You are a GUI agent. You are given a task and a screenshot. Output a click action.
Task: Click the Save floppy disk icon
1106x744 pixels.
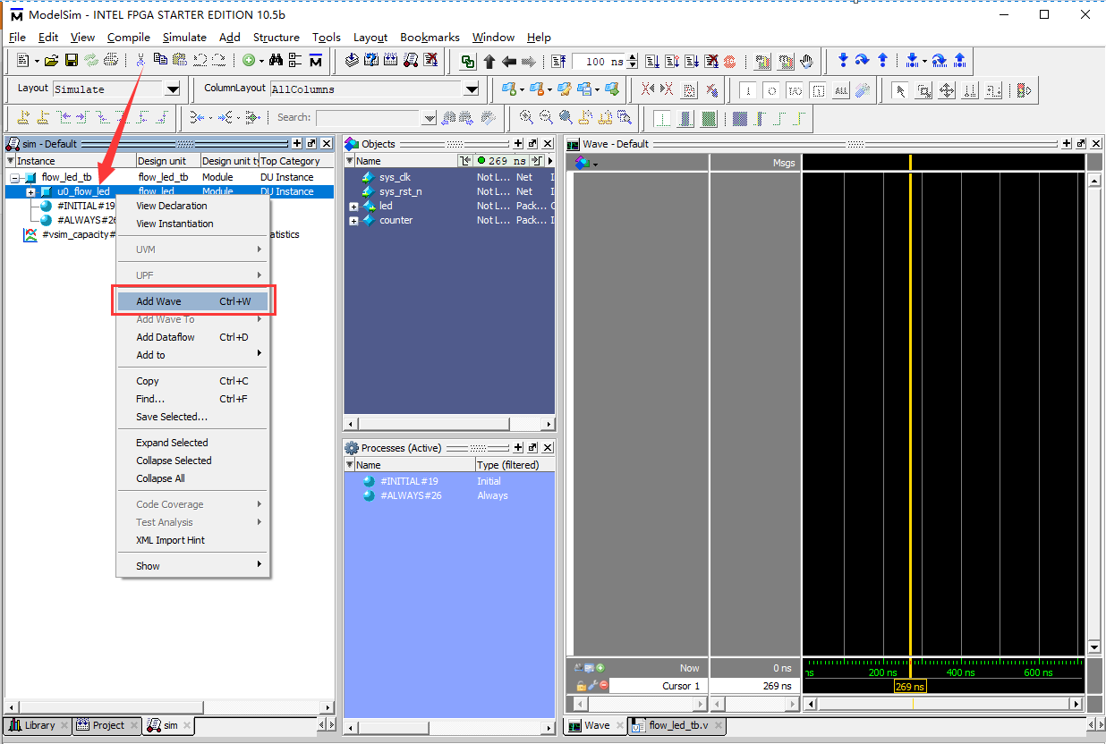72,61
